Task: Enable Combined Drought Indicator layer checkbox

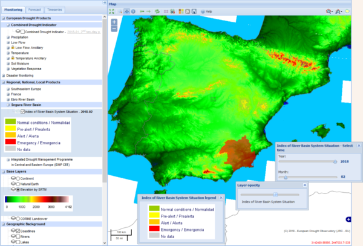Action: click(x=22, y=32)
